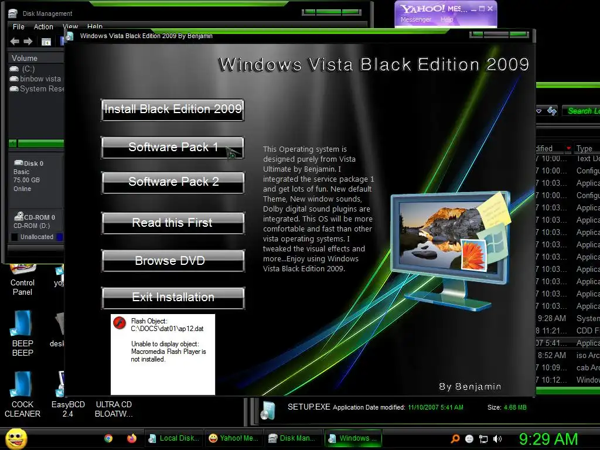Click the Windows taskbar button

353,438
